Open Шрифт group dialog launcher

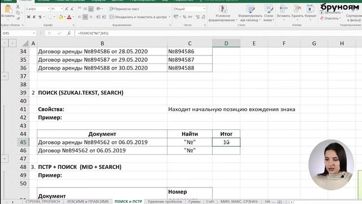(x=74, y=25)
